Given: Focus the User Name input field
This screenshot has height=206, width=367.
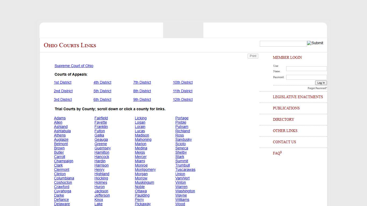Looking at the screenshot, I should coord(306,69).
